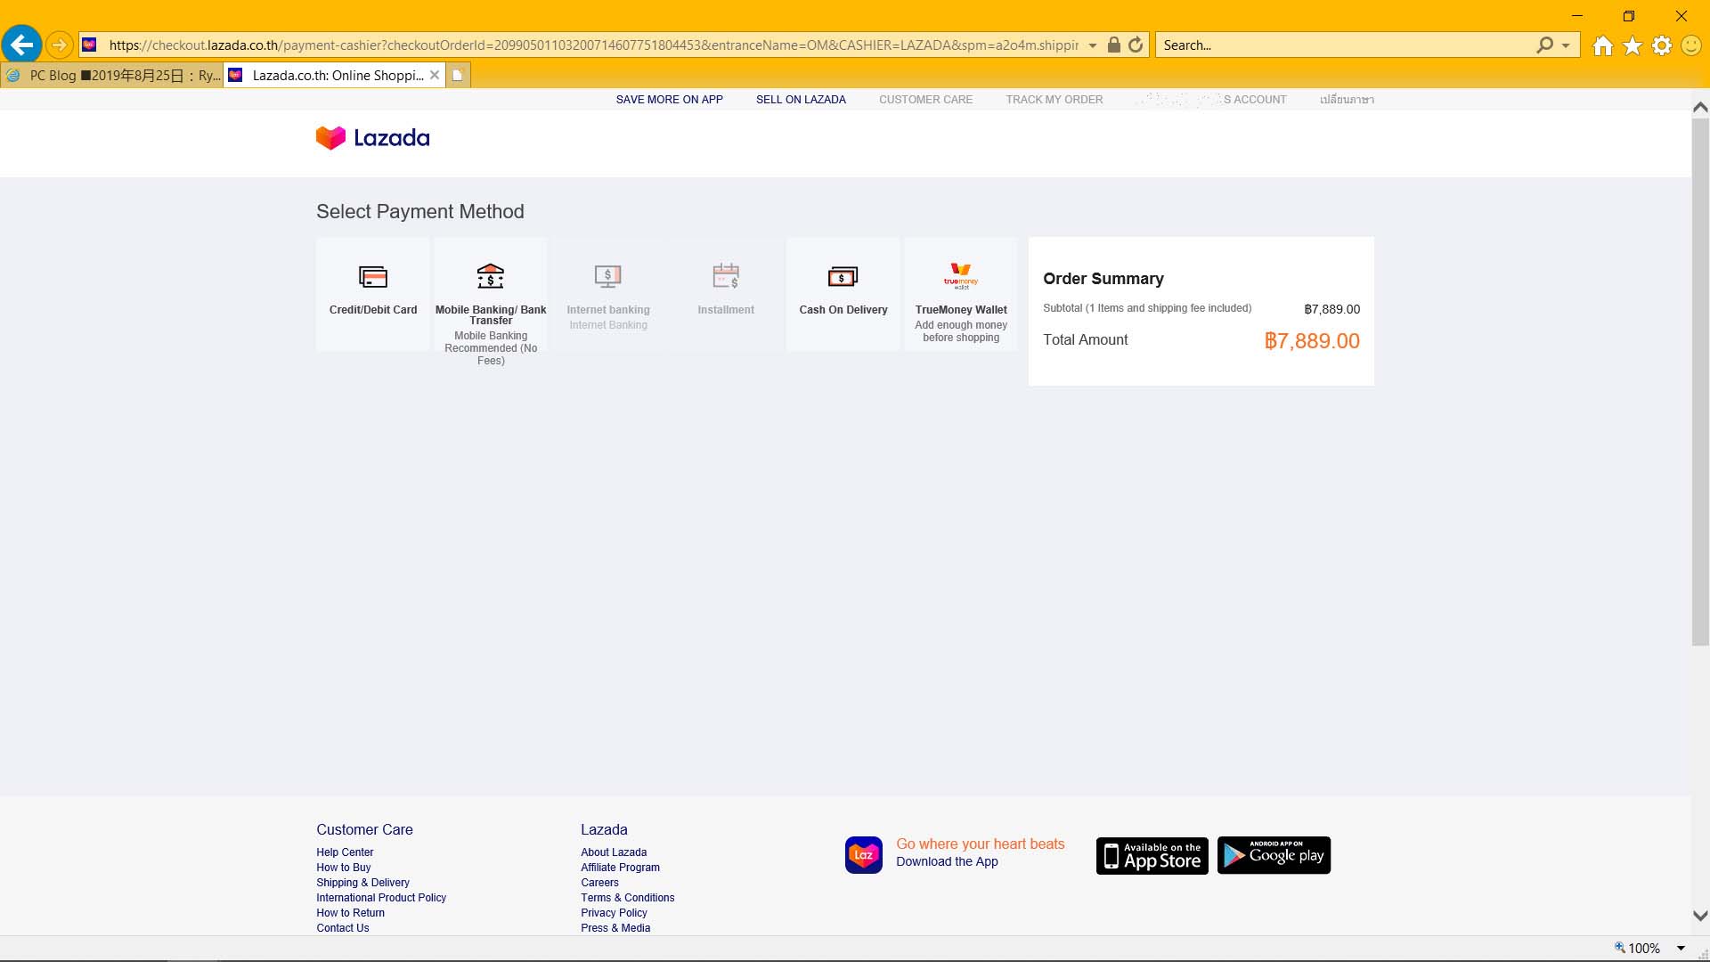Open Help Center link
The height and width of the screenshot is (962, 1710).
tap(345, 852)
